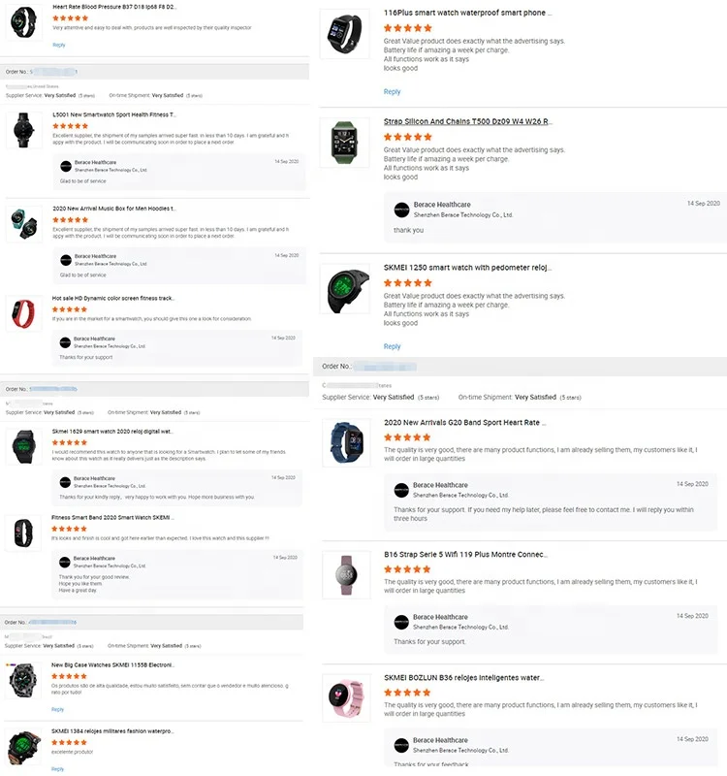Open the Skmei 1629 smart watch title
Image resolution: width=727 pixels, height=776 pixels.
pyautogui.click(x=111, y=432)
